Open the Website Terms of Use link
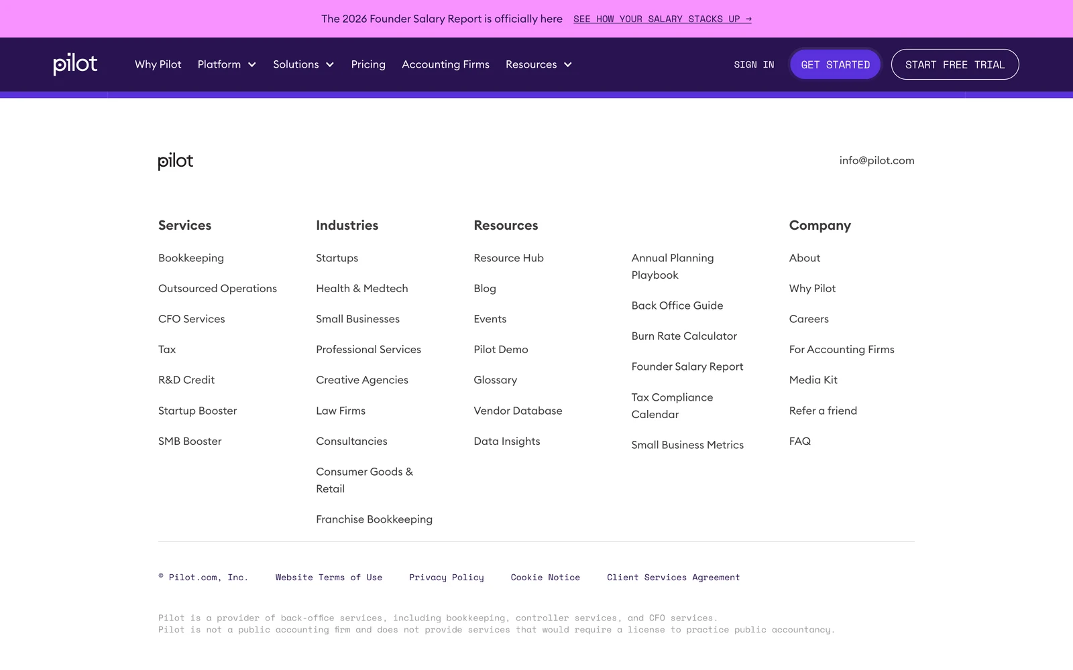The height and width of the screenshot is (670, 1073). (x=329, y=578)
